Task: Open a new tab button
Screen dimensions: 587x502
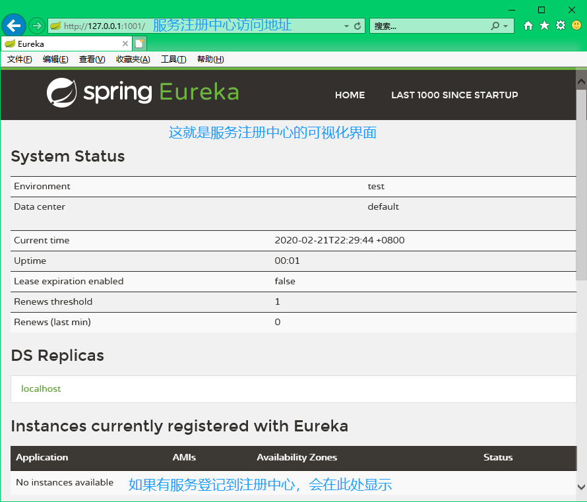Action: point(140,44)
